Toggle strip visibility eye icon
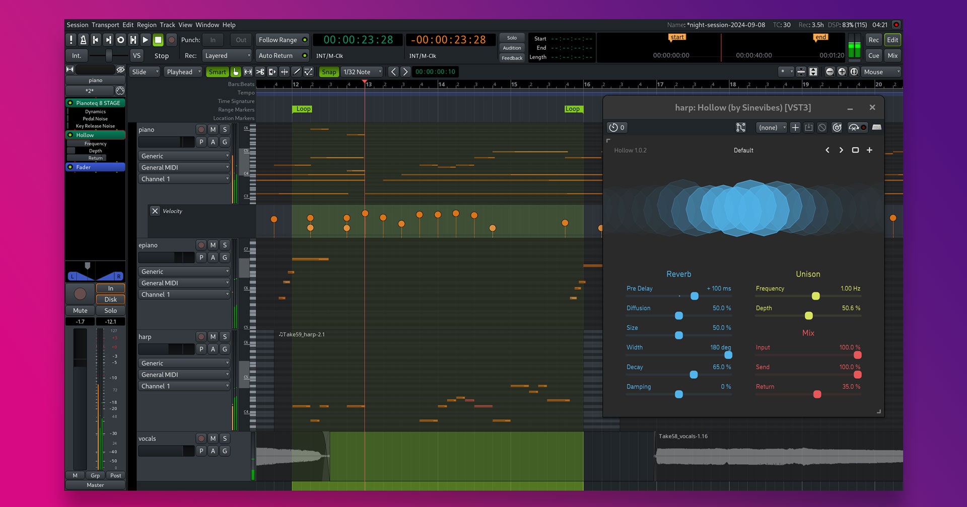Image resolution: width=967 pixels, height=507 pixels. (x=120, y=69)
